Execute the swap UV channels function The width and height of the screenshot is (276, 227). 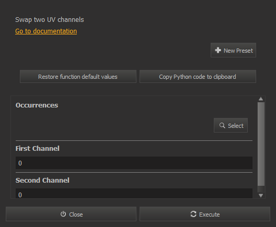[x=205, y=214]
